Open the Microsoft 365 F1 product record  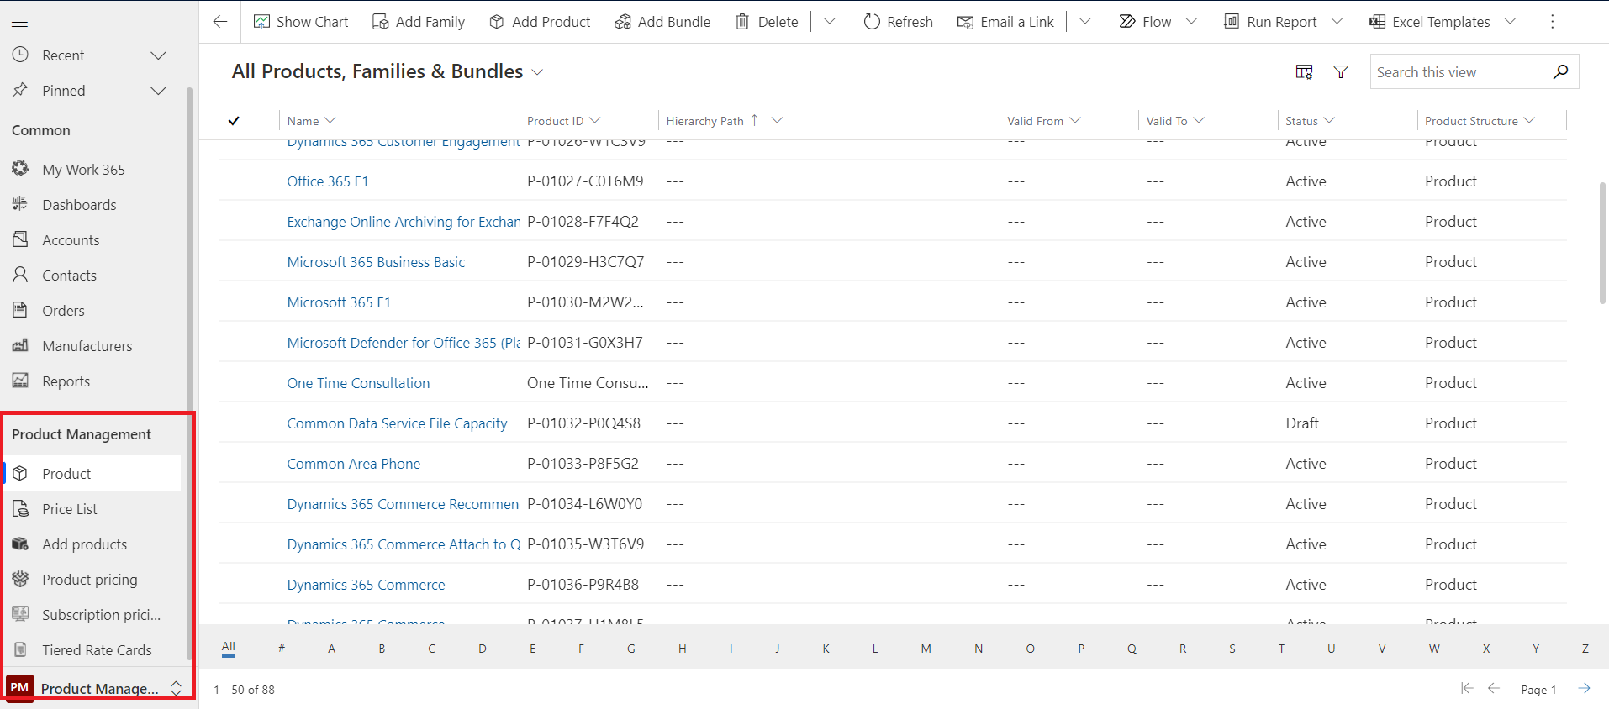(339, 302)
